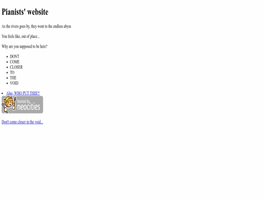Click the 'DONT' list item

pos(15,57)
